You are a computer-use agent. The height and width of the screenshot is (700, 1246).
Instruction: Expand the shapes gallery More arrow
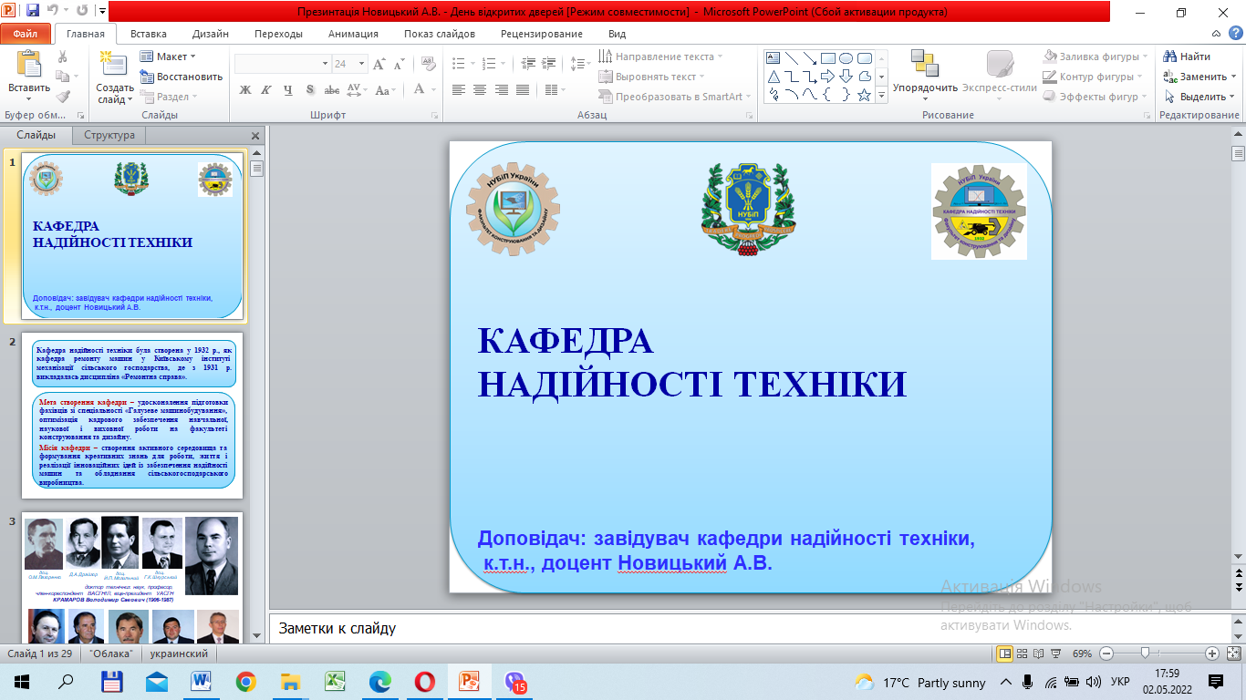click(x=882, y=95)
